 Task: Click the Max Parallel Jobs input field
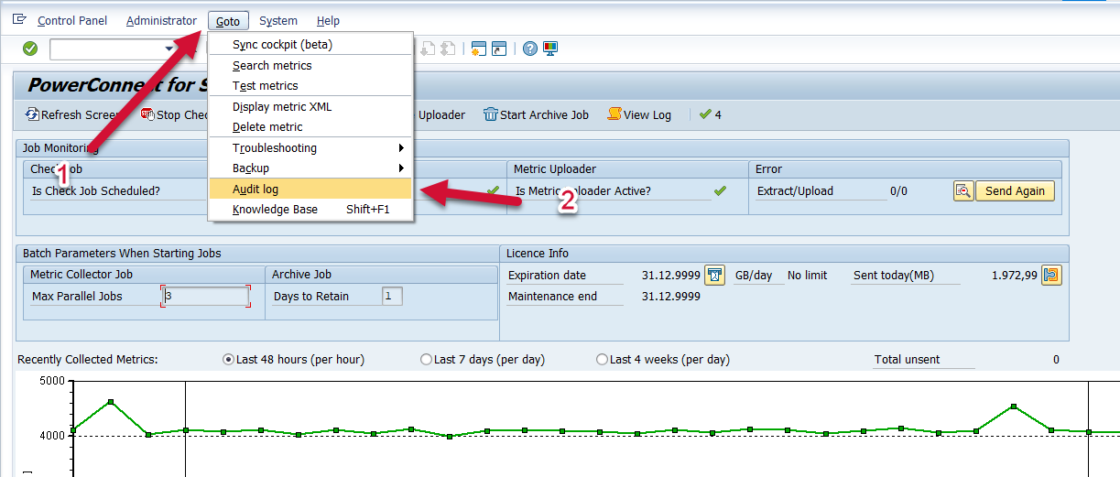(x=206, y=296)
